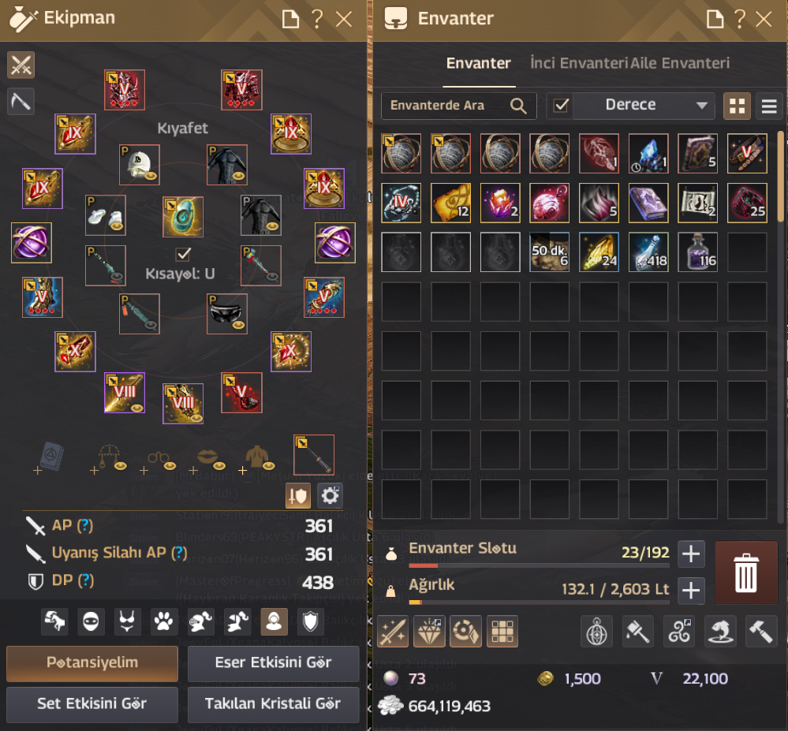This screenshot has width=788, height=731.
Task: Click the hammer icon at inventory bottom right
Action: pyautogui.click(x=761, y=632)
